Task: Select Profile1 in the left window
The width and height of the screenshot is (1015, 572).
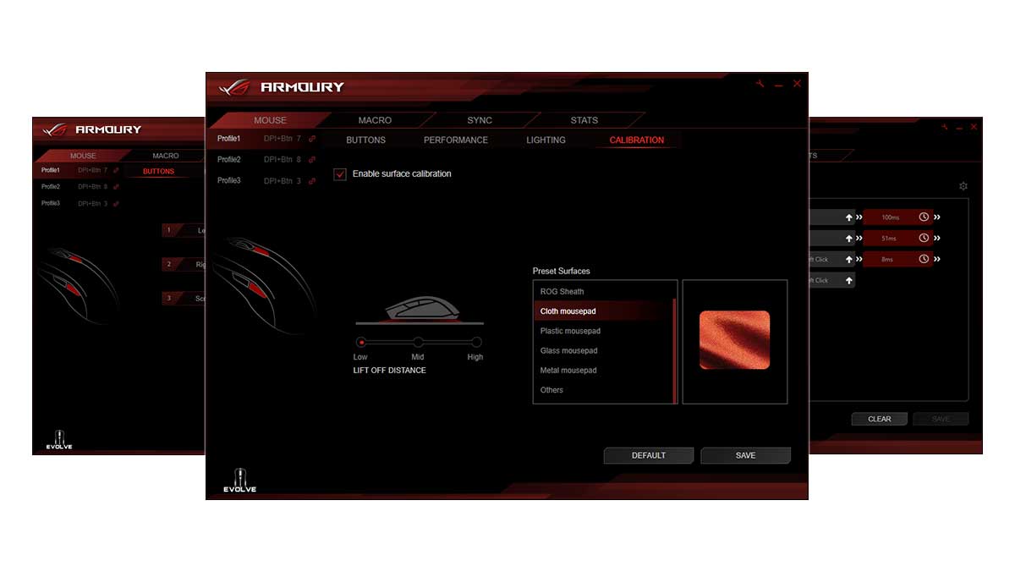Action: pyautogui.click(x=51, y=170)
